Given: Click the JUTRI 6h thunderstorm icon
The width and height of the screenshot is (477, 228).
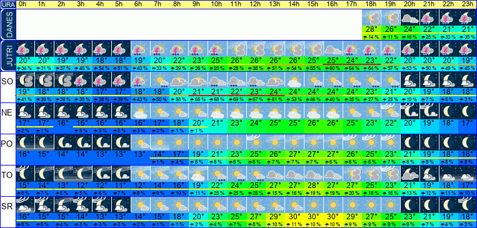Looking at the screenshot, I should (x=140, y=49).
